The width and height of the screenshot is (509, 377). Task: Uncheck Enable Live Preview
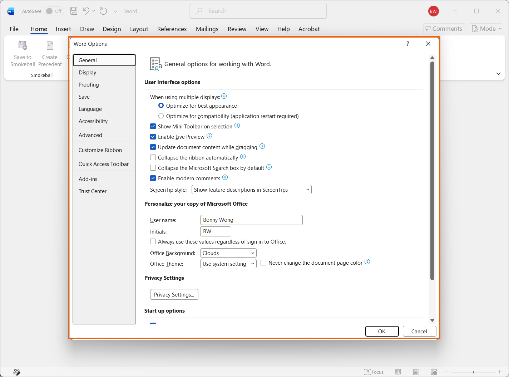click(153, 137)
